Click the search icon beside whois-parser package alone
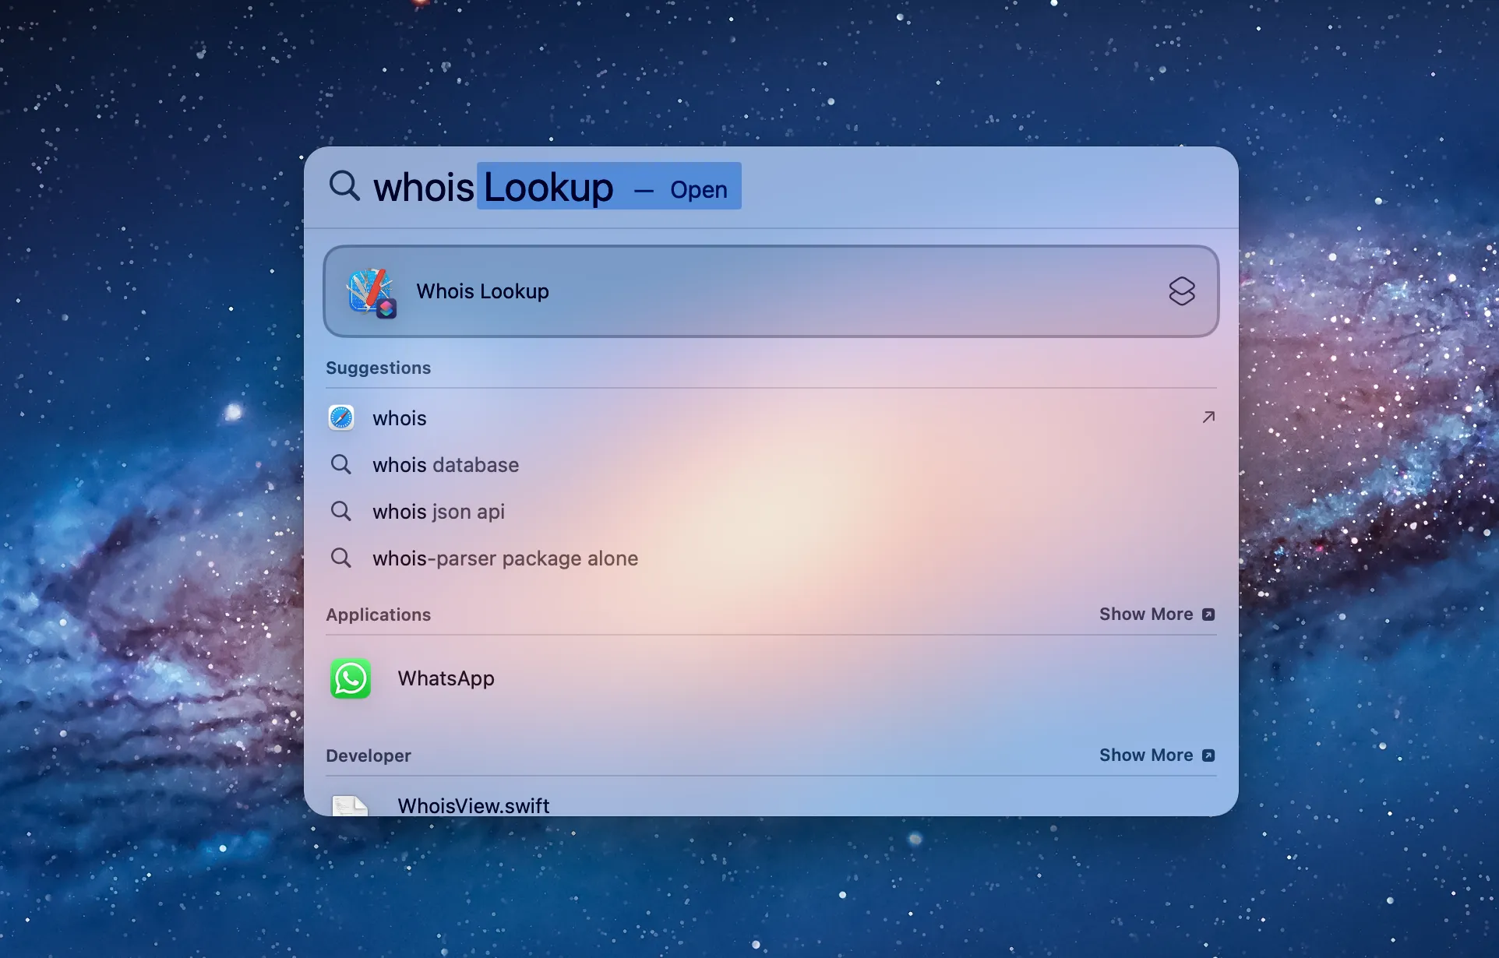Screen dimensions: 1499x958 pos(340,558)
